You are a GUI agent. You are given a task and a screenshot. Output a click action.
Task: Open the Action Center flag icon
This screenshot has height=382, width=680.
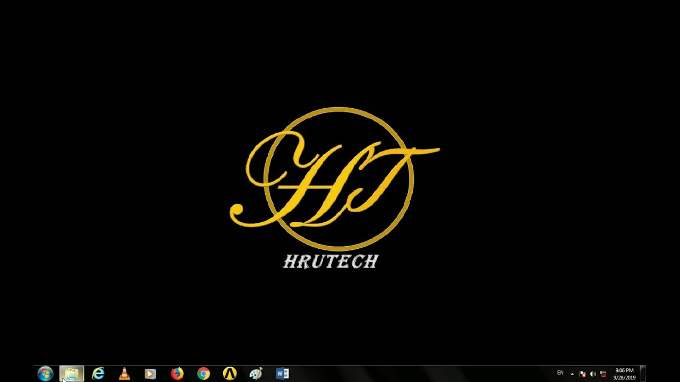coord(582,374)
